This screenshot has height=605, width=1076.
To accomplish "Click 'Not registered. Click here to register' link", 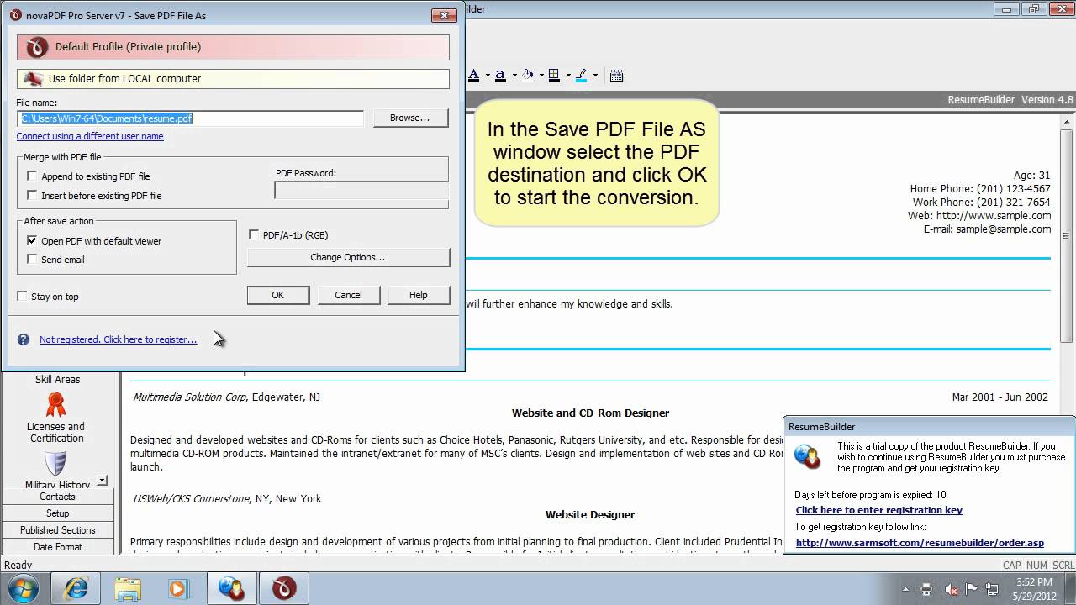I will [x=119, y=339].
